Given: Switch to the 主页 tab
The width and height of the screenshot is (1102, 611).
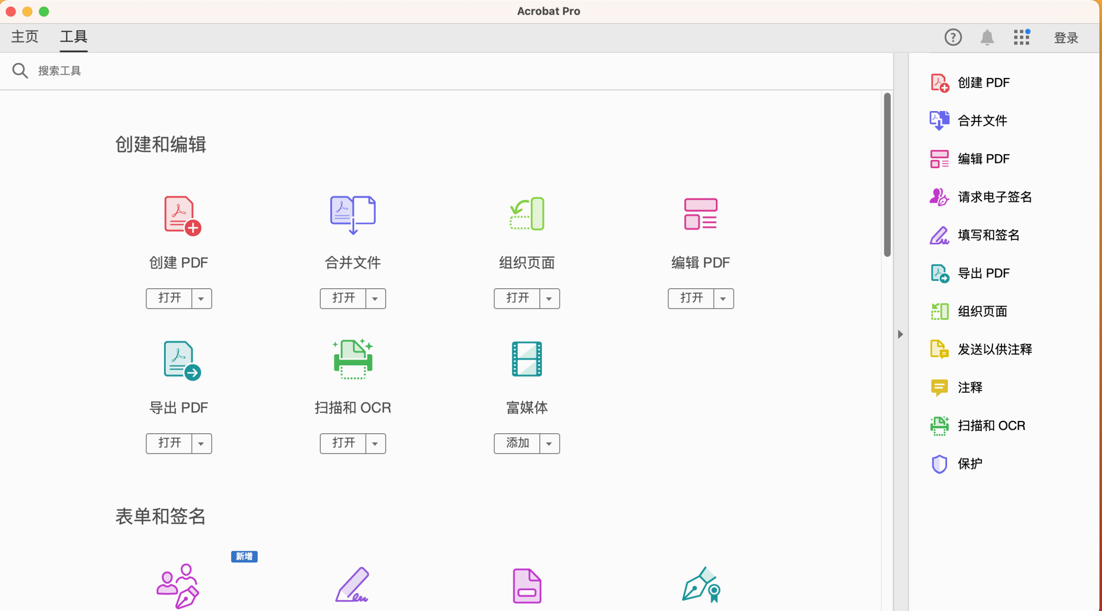Looking at the screenshot, I should click(25, 37).
